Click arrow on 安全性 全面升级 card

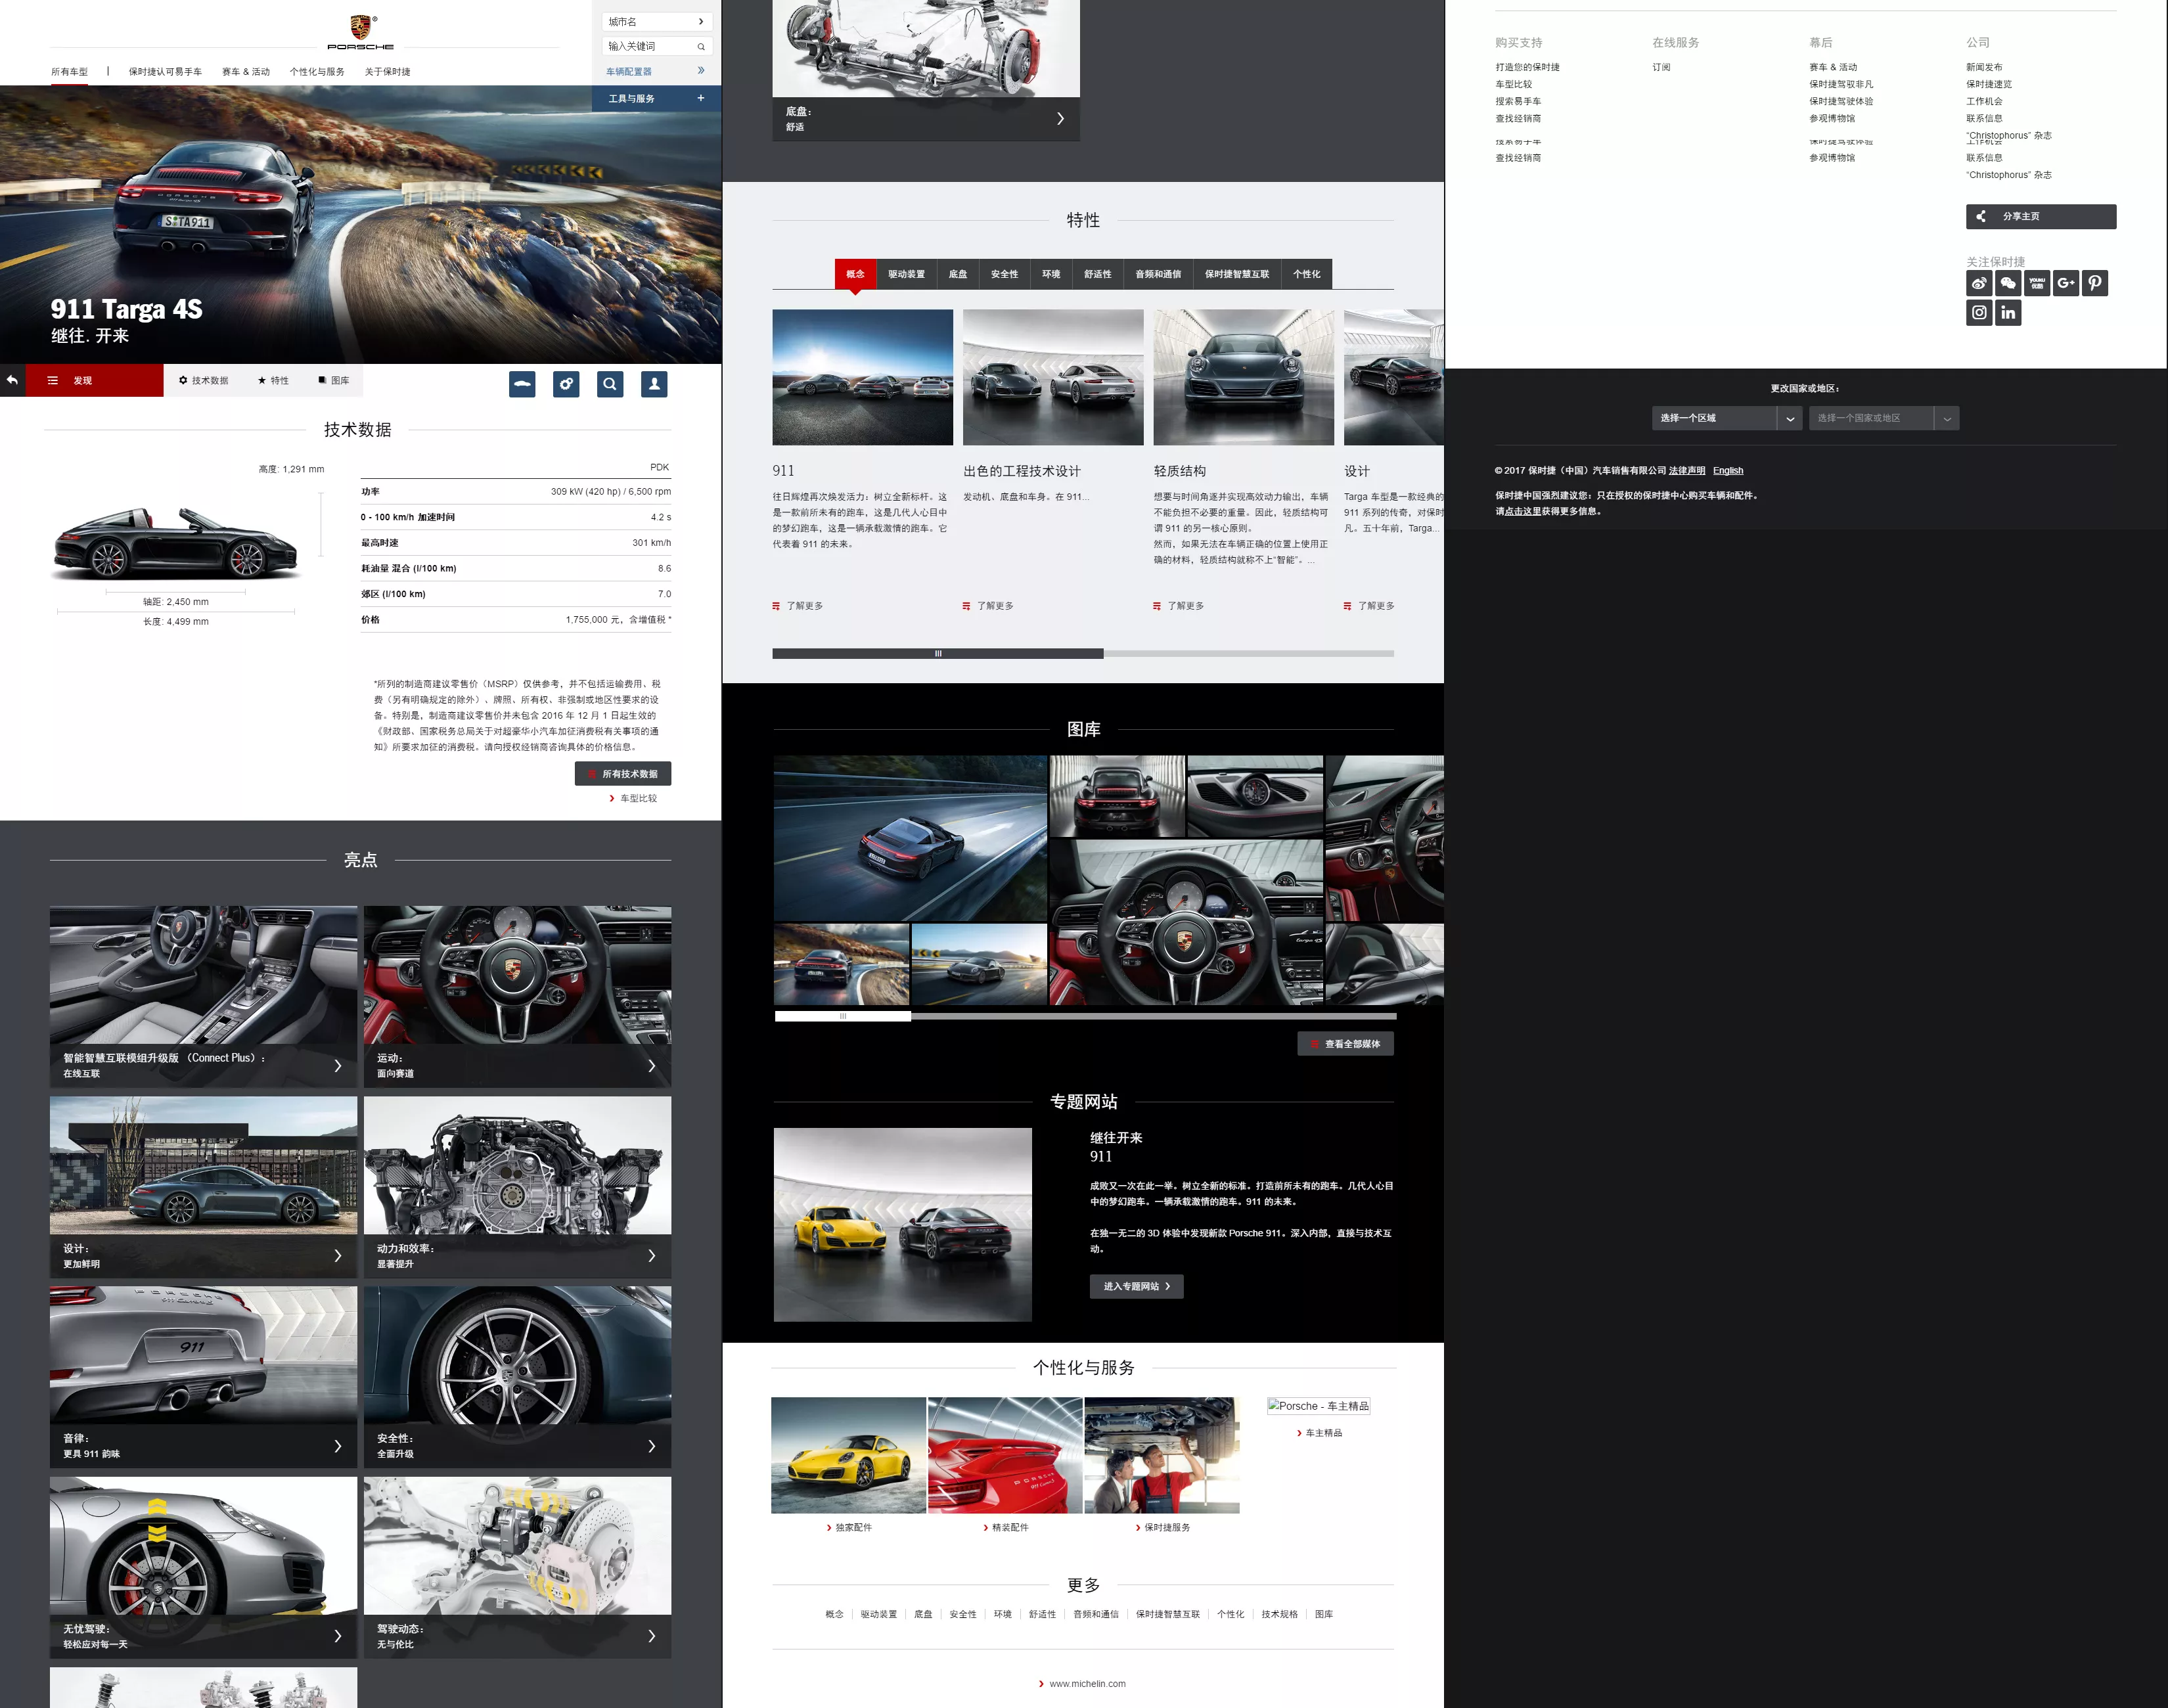[652, 1446]
